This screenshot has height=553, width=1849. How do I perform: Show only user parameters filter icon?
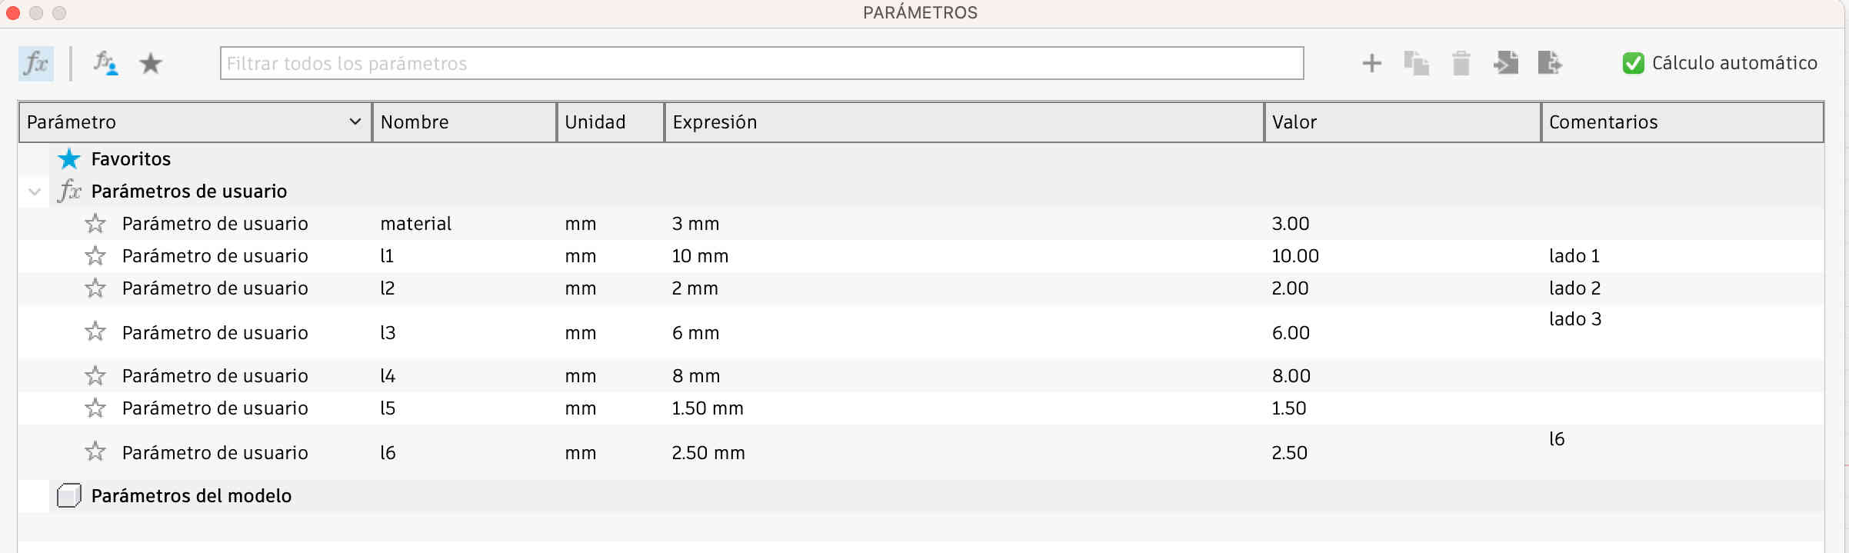105,63
